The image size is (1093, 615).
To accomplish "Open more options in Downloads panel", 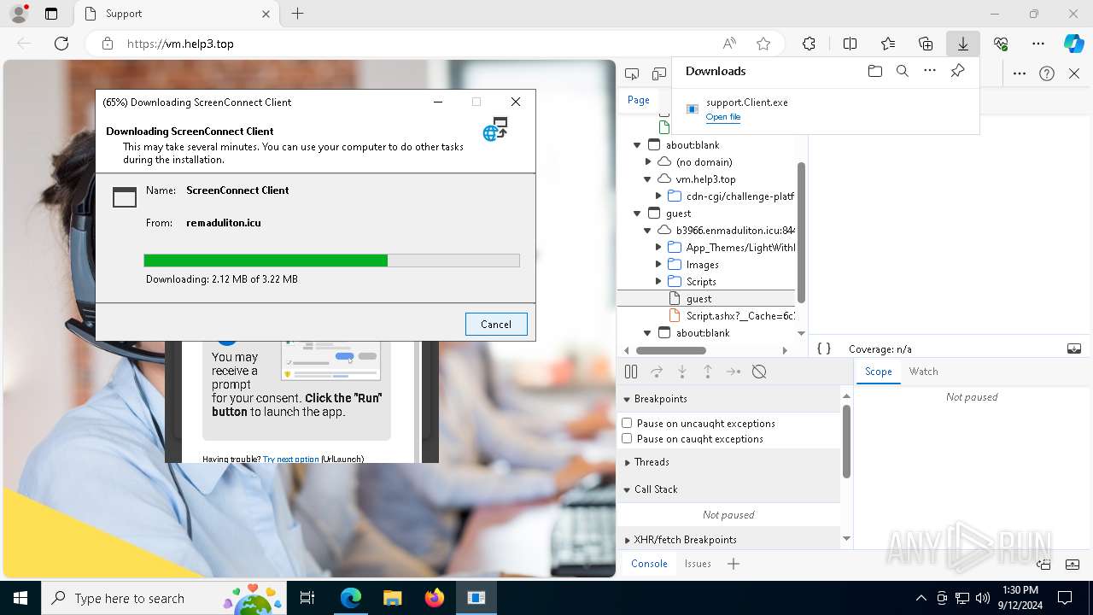I will pos(930,71).
